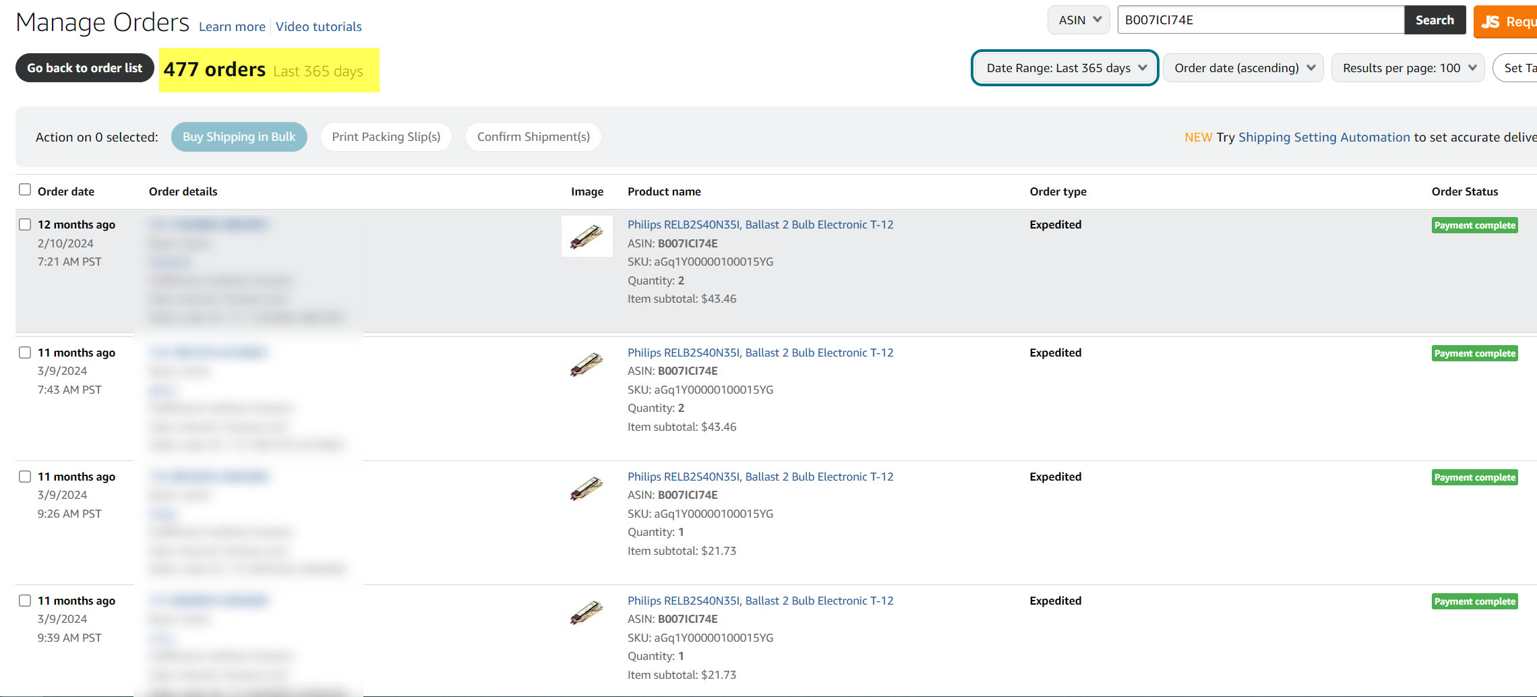Image resolution: width=1537 pixels, height=697 pixels.
Task: Click the '12 months ago' order date text
Action: (x=76, y=224)
